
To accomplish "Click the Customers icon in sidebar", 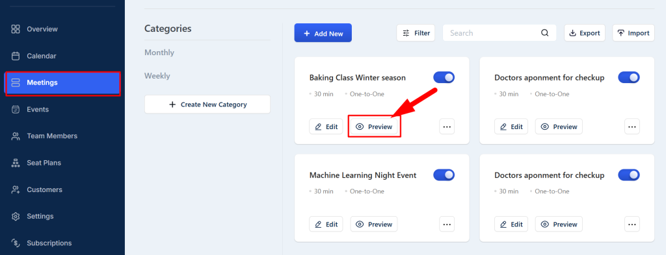I will tap(16, 189).
